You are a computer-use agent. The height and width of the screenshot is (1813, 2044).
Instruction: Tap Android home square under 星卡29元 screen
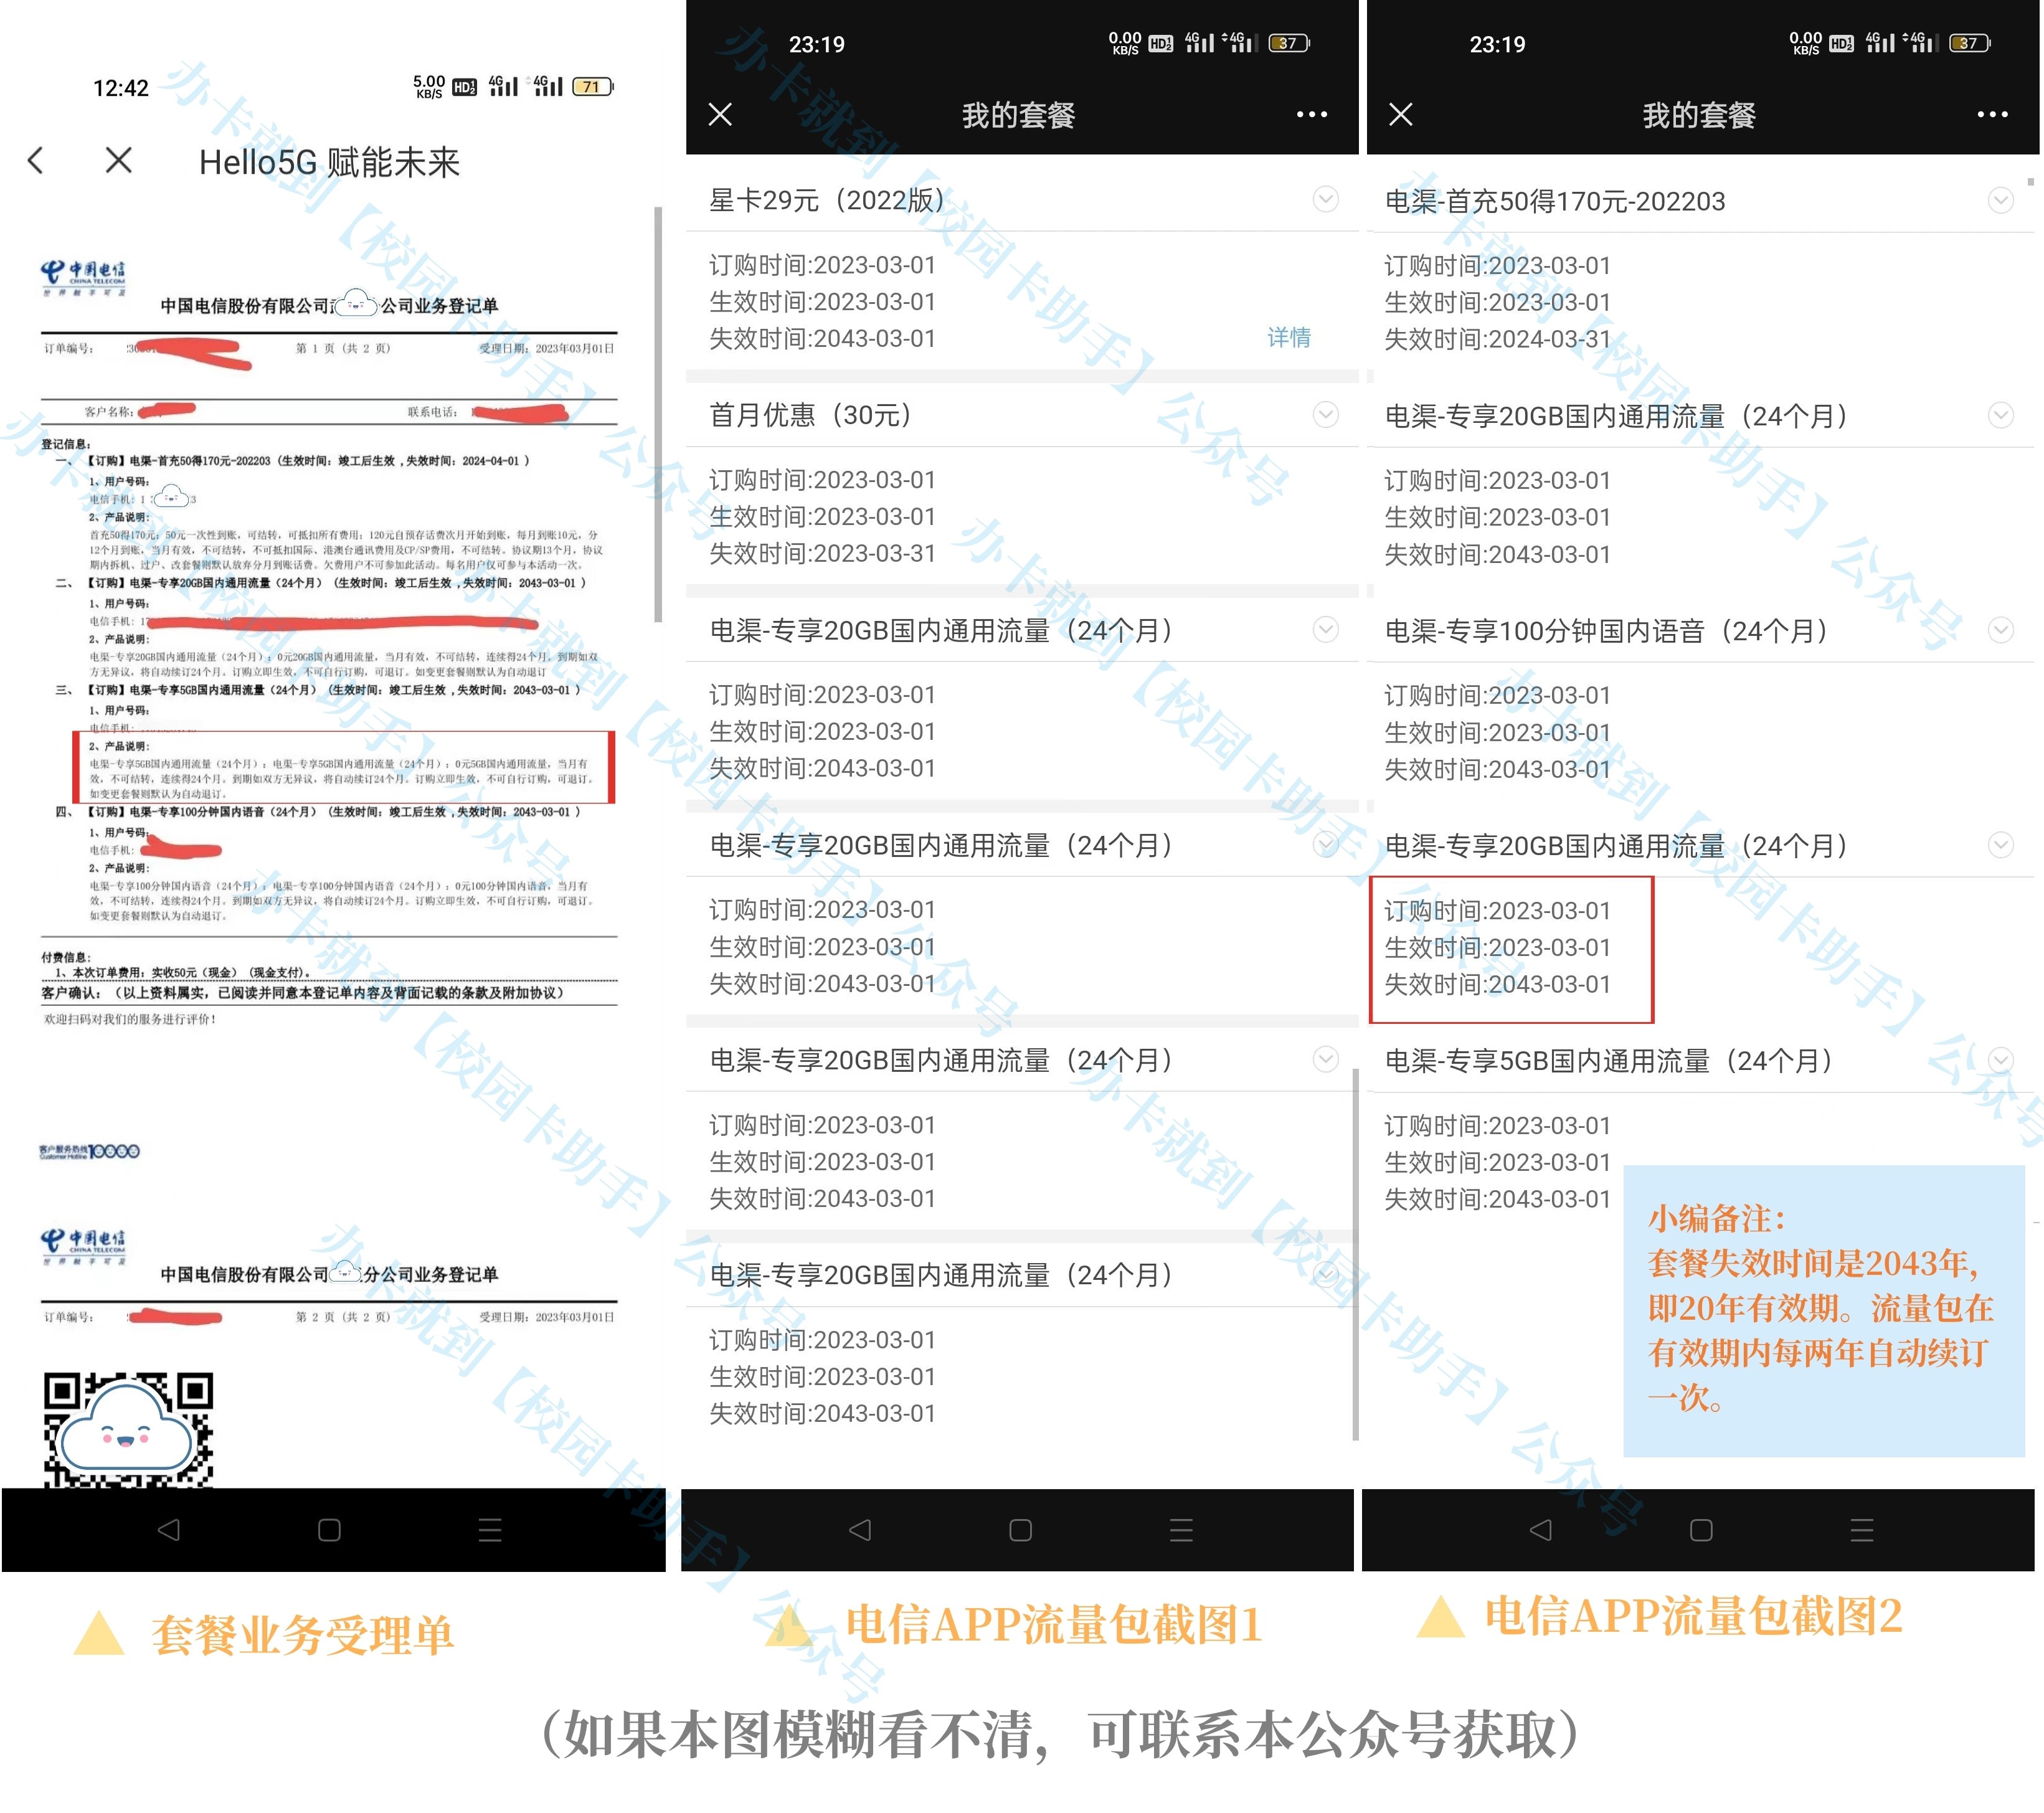click(x=1020, y=1530)
